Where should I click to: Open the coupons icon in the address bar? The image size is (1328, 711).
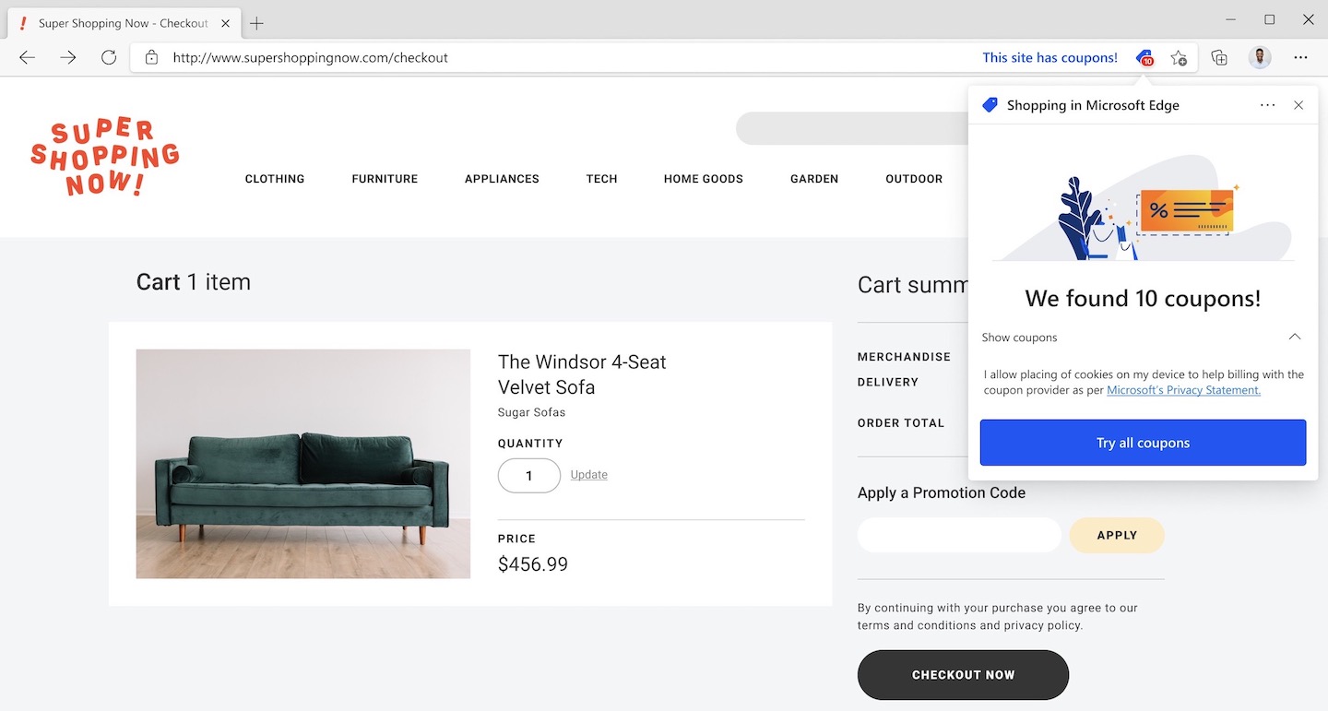coord(1144,57)
